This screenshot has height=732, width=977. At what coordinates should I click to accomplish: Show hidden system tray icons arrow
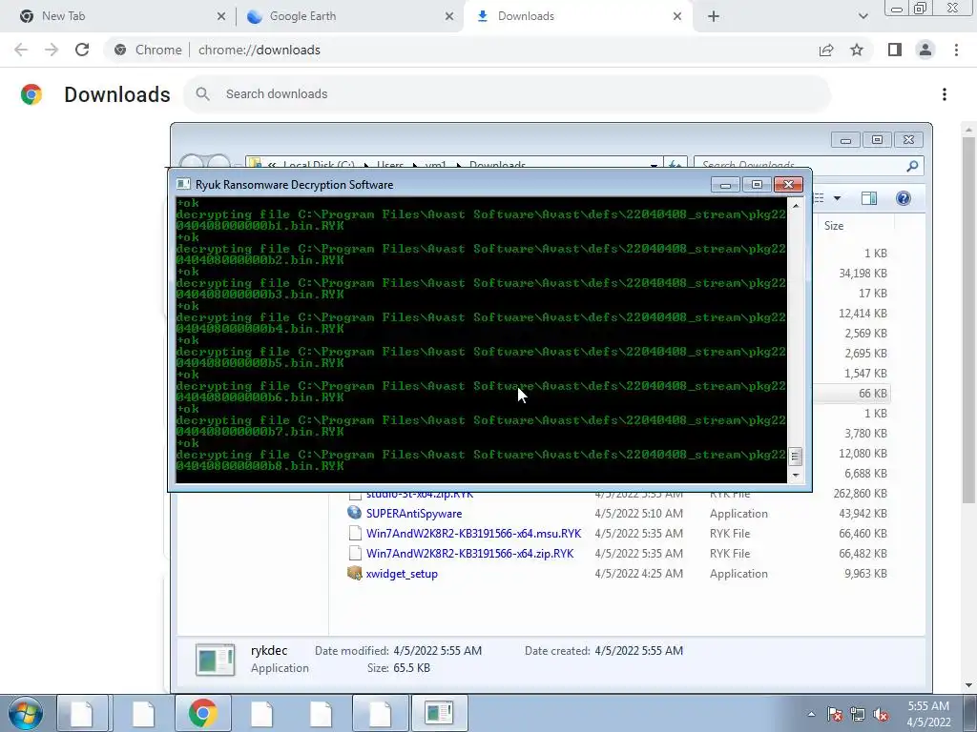coord(811,714)
